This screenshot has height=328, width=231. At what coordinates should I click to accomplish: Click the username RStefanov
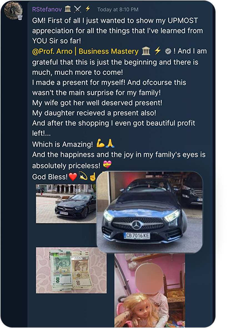coord(47,9)
